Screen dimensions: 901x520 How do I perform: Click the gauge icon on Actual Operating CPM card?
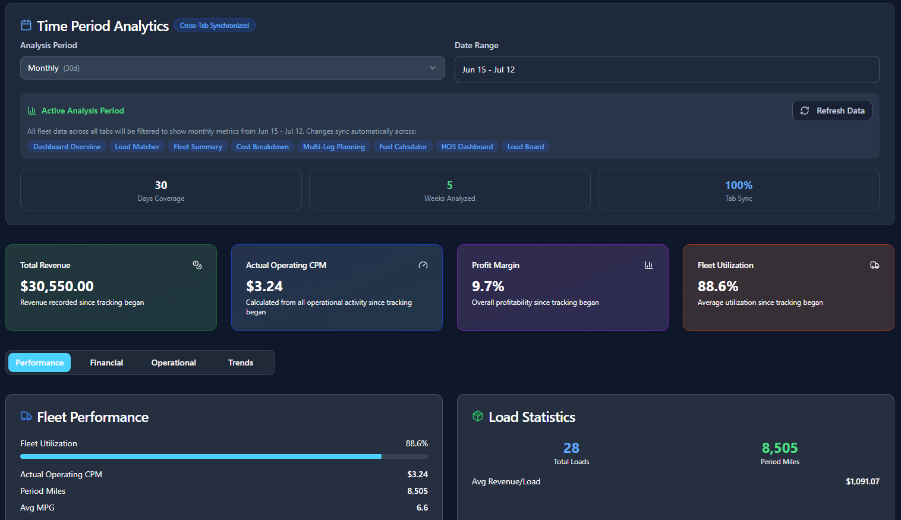tap(423, 265)
